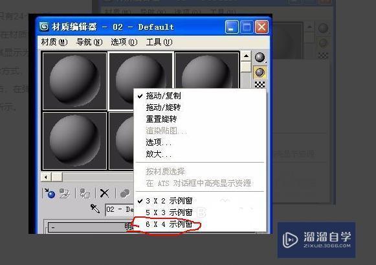Open the 工具(U) menu
Screen dimensions: 376x265
pos(159,42)
